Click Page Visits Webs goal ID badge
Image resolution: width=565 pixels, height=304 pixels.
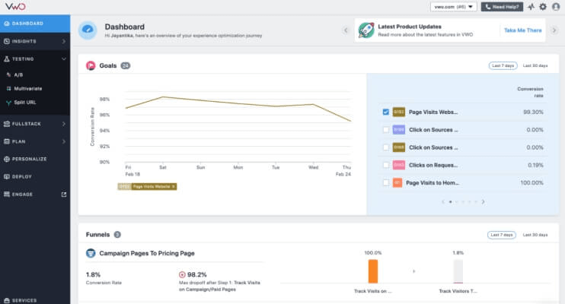pyautogui.click(x=398, y=112)
